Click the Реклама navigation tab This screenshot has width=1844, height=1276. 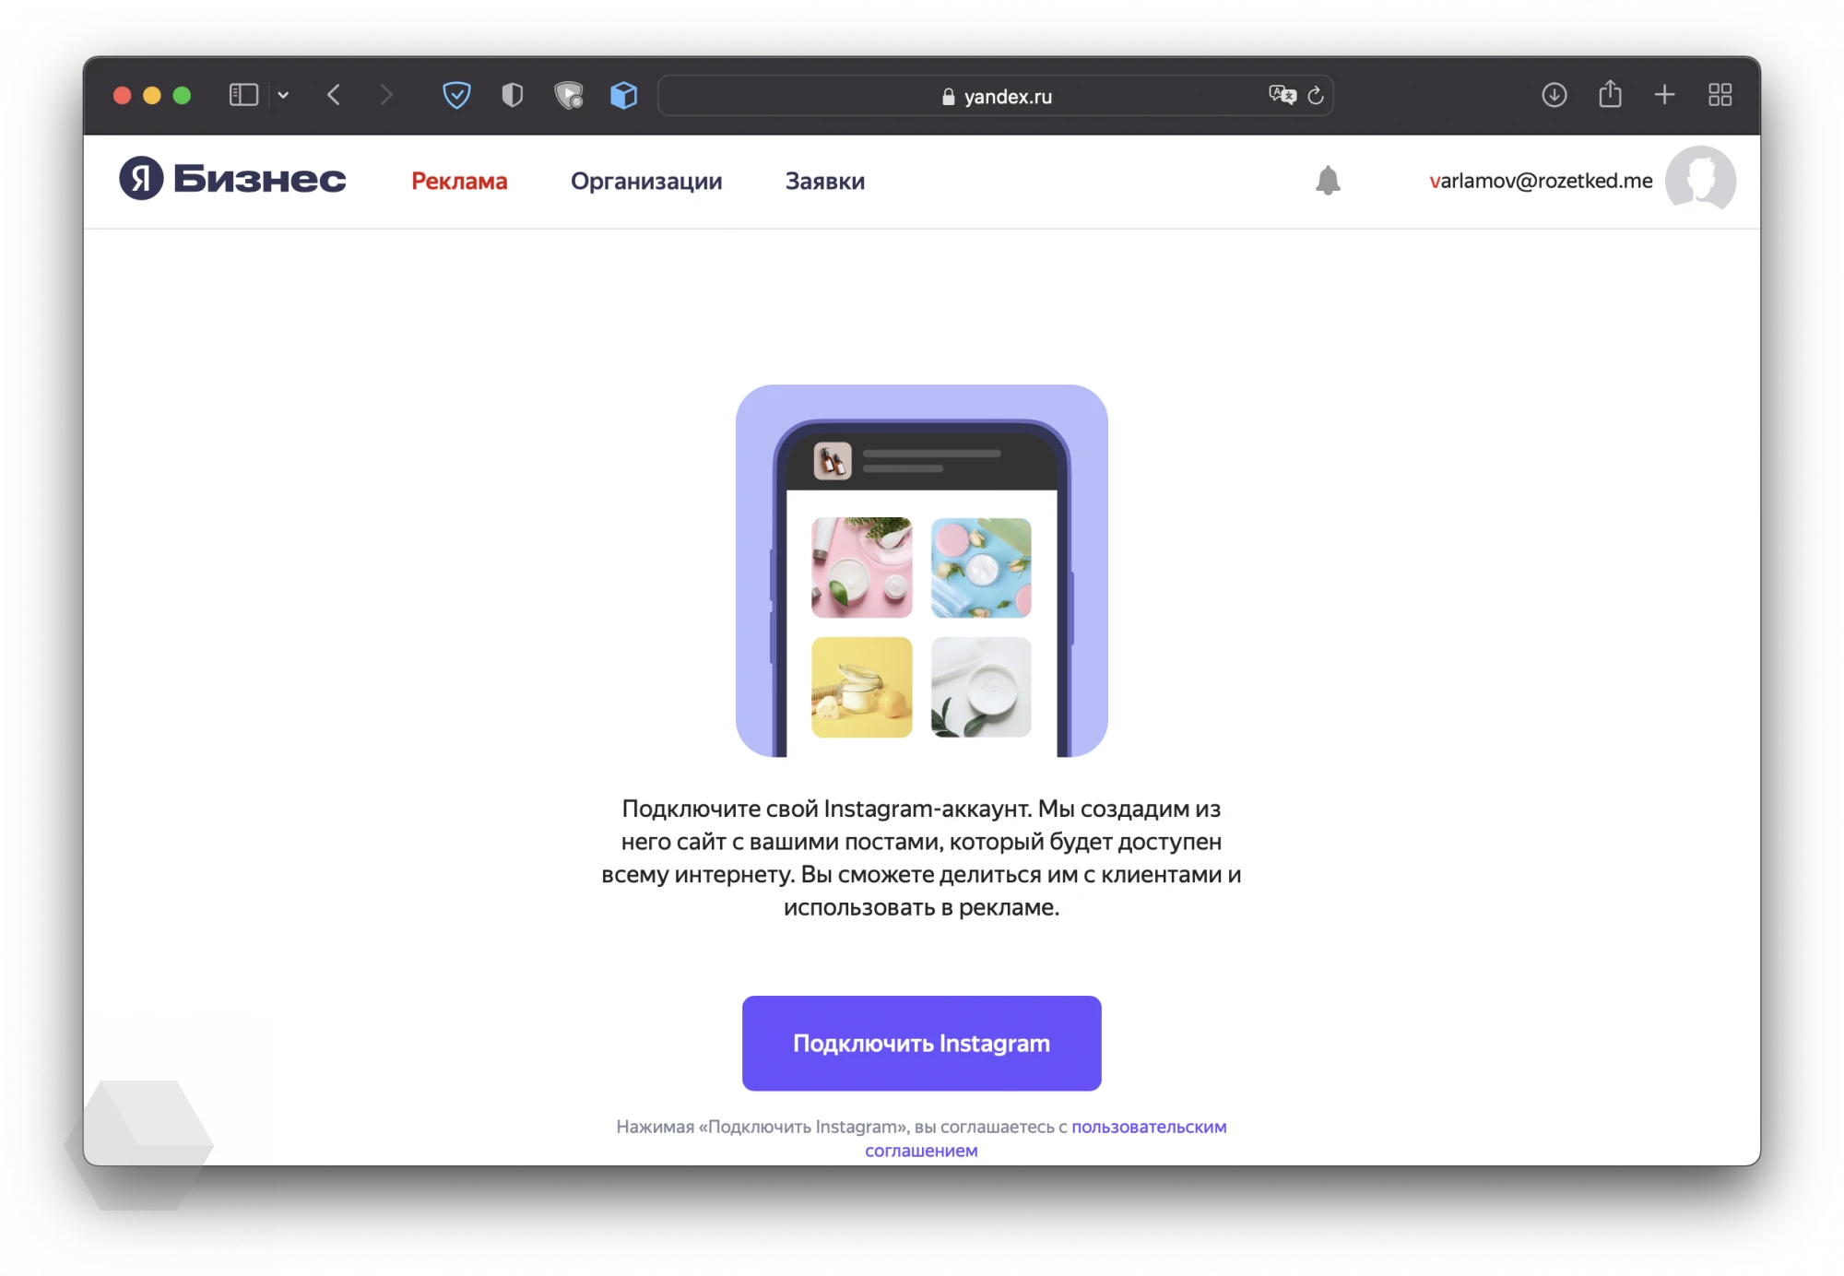click(456, 179)
